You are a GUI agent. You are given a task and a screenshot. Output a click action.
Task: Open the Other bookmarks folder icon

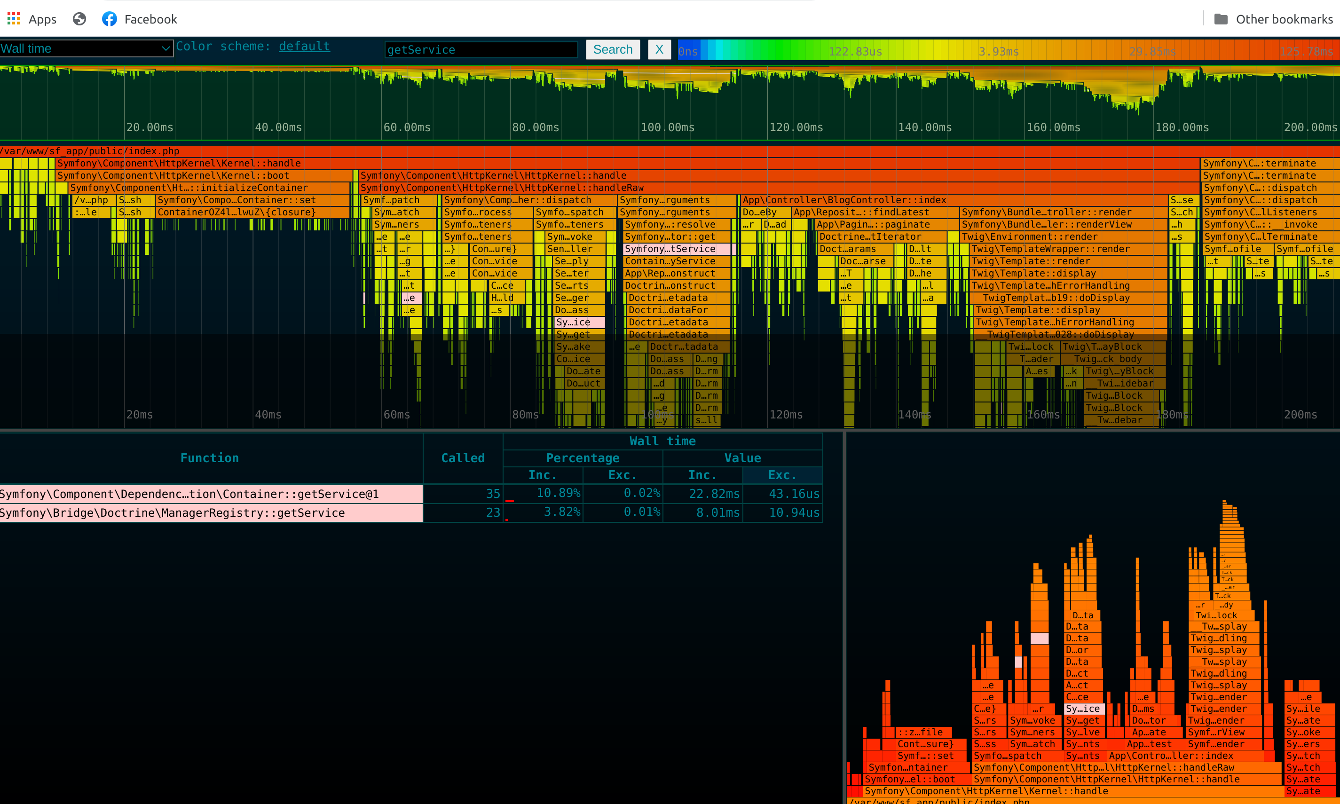point(1220,19)
